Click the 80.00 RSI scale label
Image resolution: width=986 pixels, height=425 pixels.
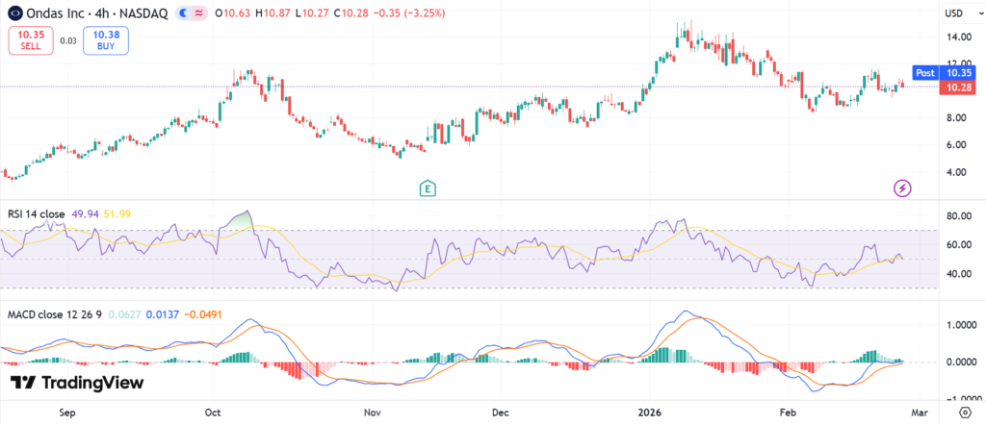961,215
